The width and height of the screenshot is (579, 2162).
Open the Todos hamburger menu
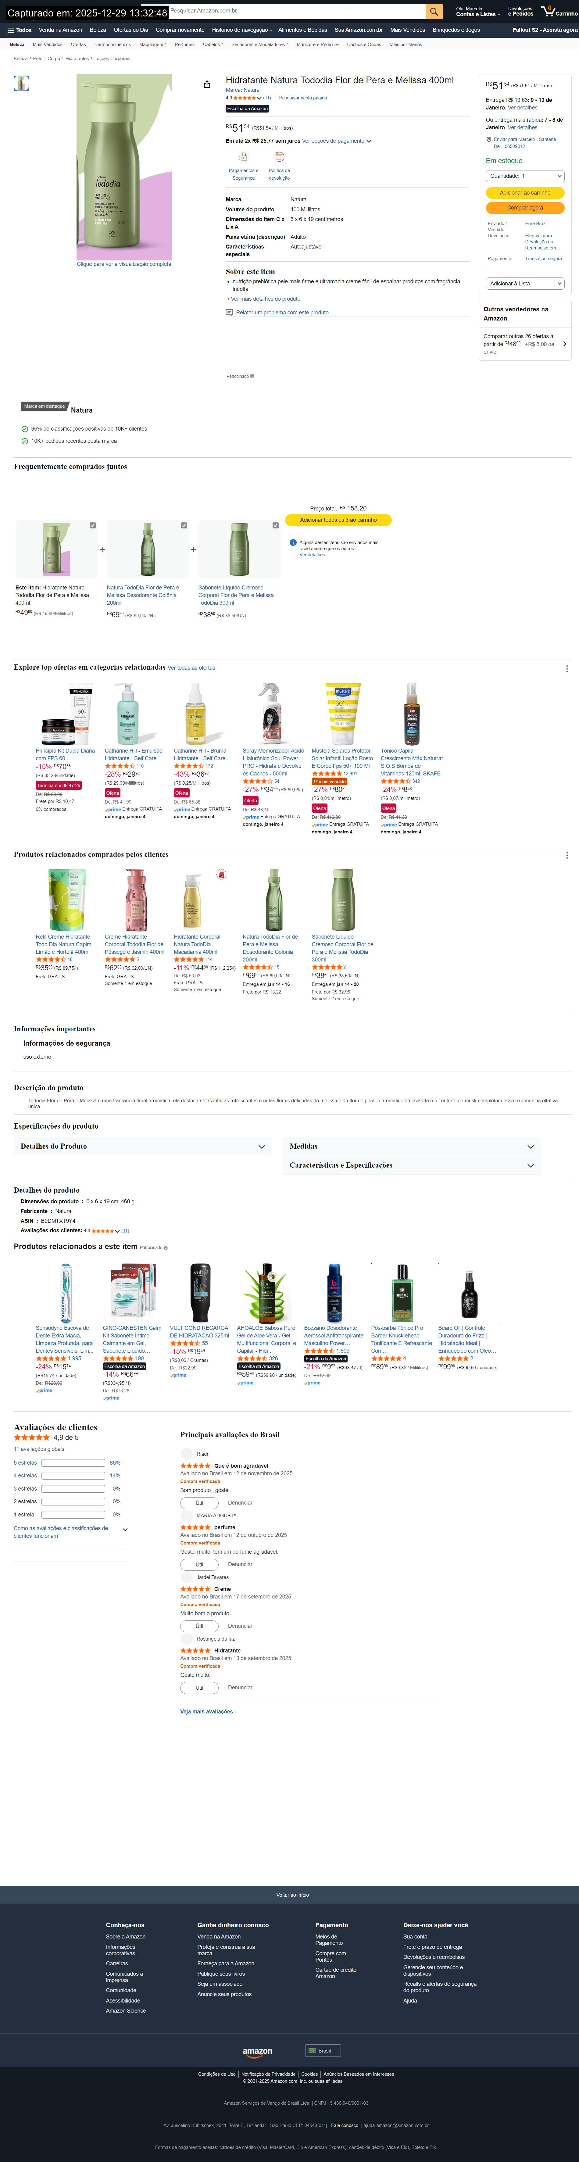19,29
